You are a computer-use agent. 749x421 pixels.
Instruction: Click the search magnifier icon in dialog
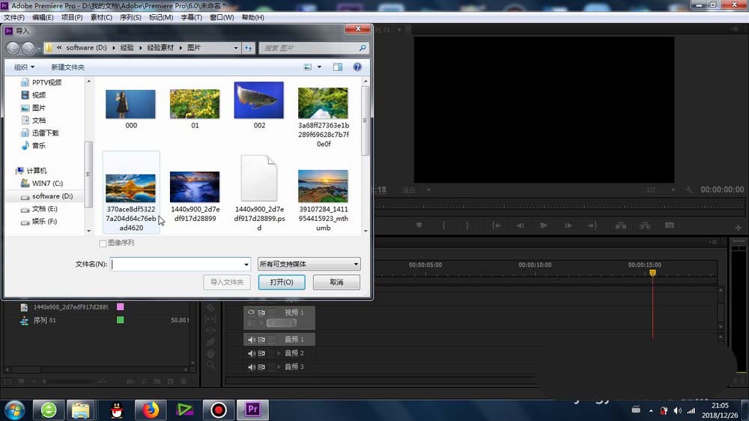point(363,48)
